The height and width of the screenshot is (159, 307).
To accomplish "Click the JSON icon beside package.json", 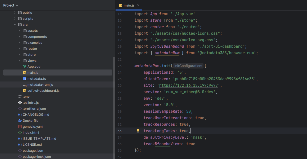I will click(20, 150).
